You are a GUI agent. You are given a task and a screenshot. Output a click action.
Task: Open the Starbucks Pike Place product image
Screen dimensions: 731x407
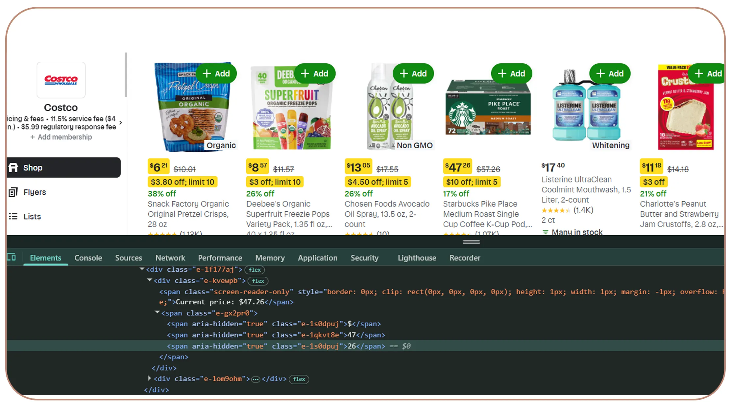(x=488, y=107)
